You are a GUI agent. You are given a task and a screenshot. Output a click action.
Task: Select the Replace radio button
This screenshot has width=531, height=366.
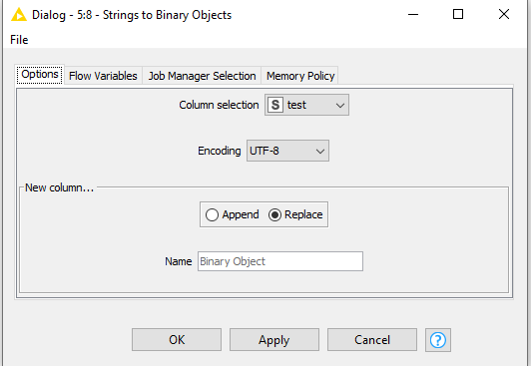(x=274, y=214)
